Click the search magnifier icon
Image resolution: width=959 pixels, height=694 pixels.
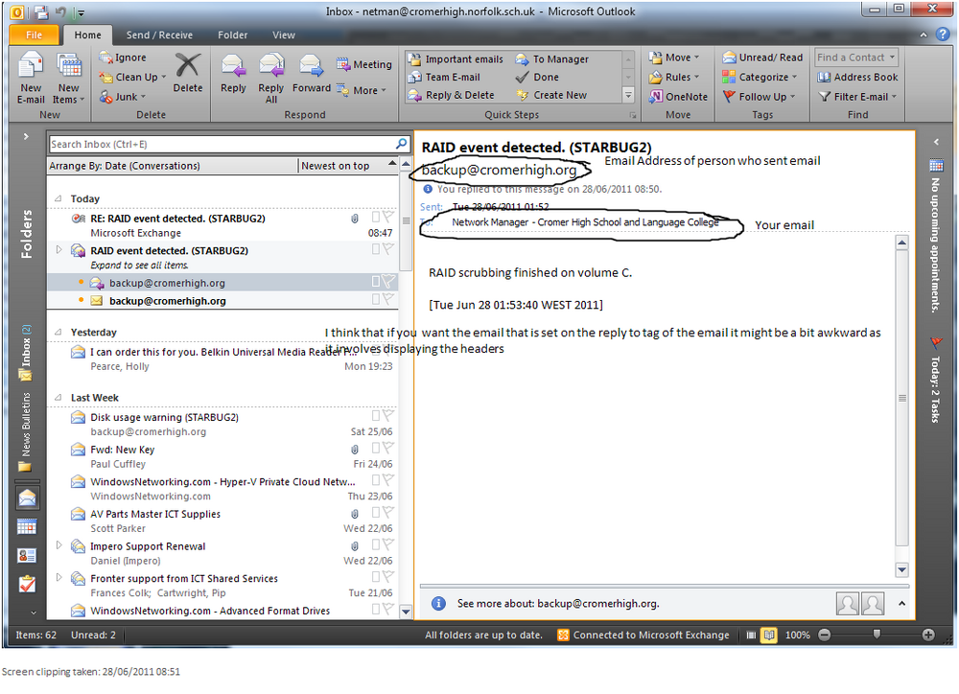click(x=401, y=144)
